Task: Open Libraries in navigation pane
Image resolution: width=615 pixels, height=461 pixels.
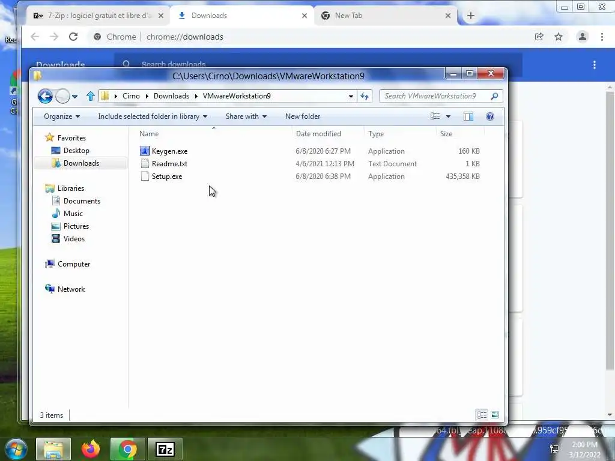Action: tap(71, 188)
